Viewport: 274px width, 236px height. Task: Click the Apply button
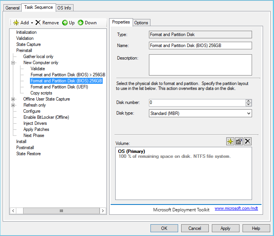[225, 228]
